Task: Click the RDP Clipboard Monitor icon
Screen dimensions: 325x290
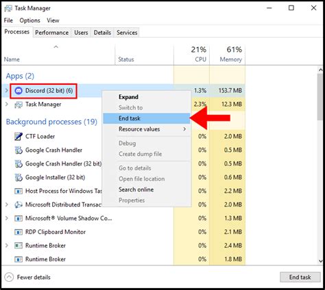Action: [x=19, y=232]
